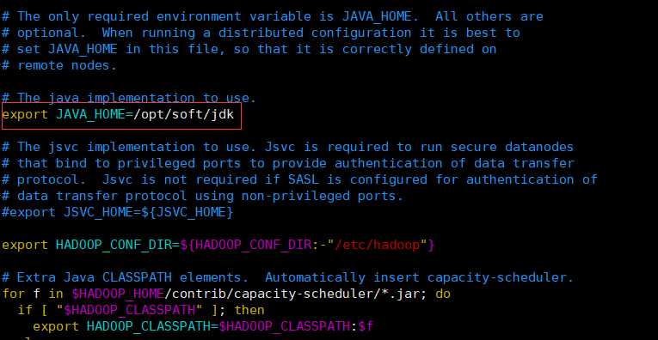Click the JAVA_HOME variable name in export line
This screenshot has height=340, width=658.
[x=90, y=114]
